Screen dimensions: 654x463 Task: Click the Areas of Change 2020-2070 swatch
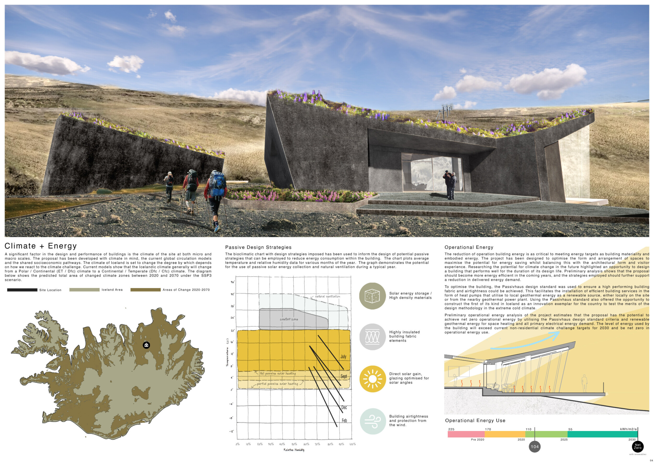[x=145, y=290]
